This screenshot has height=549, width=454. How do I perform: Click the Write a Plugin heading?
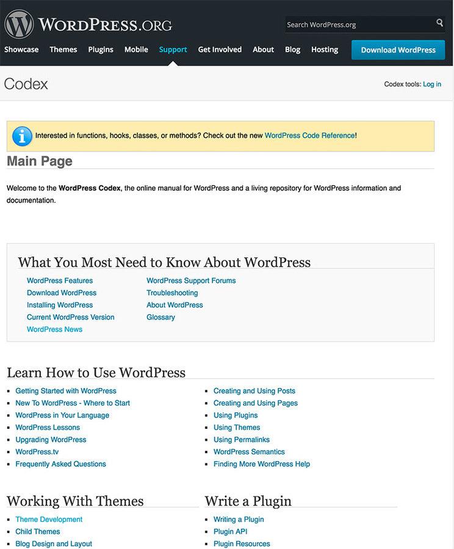click(248, 501)
